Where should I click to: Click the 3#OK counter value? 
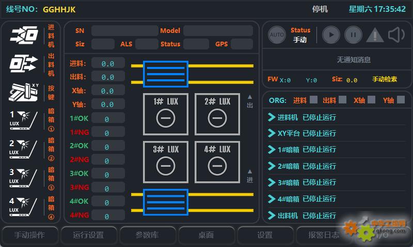coord(108,174)
